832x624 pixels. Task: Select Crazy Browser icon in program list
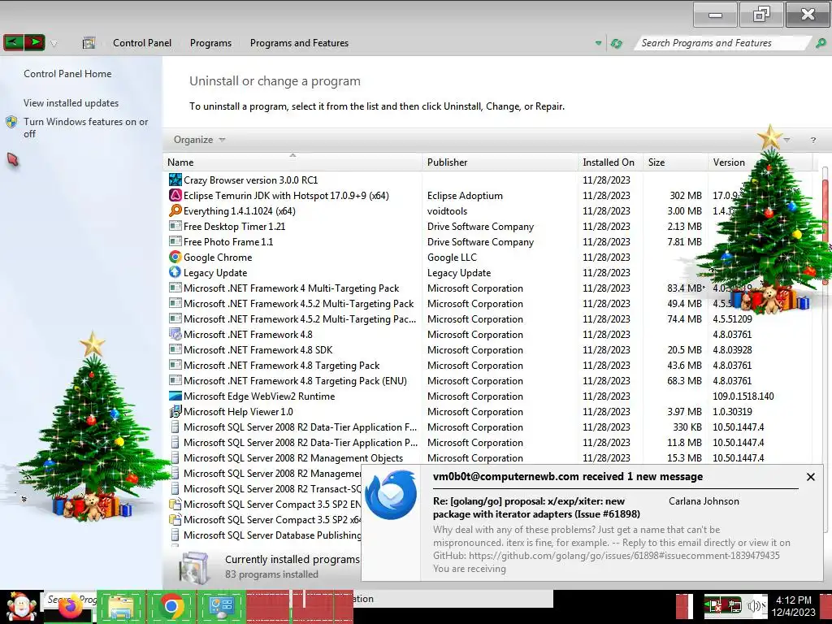tap(175, 180)
